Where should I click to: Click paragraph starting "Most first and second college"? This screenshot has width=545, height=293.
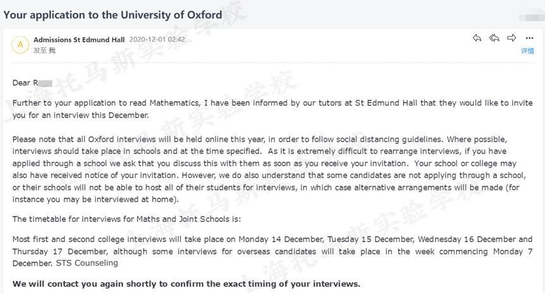point(272,251)
